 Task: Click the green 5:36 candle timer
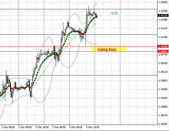click(114, 13)
